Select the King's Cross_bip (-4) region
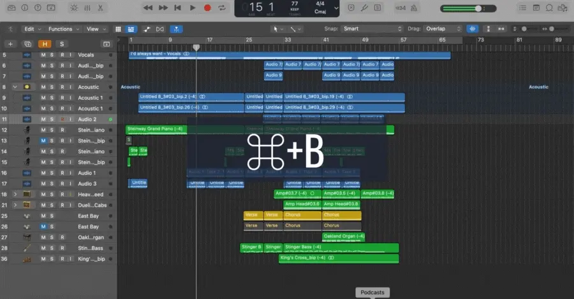Screen dimensions: 574x299 coord(339,258)
